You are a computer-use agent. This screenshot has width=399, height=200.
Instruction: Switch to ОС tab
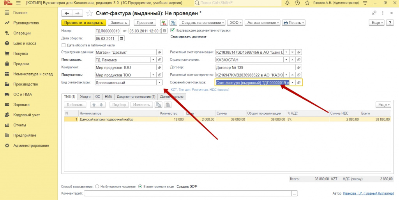(98, 97)
